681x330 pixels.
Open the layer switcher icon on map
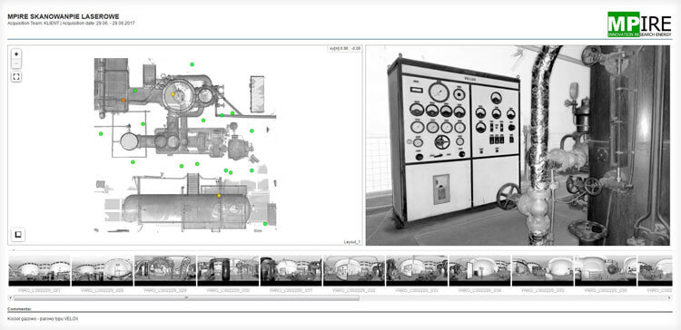click(18, 235)
